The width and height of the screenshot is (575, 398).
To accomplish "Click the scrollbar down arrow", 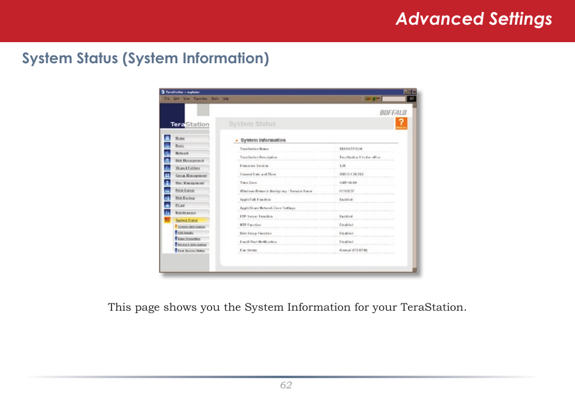I will (x=415, y=270).
